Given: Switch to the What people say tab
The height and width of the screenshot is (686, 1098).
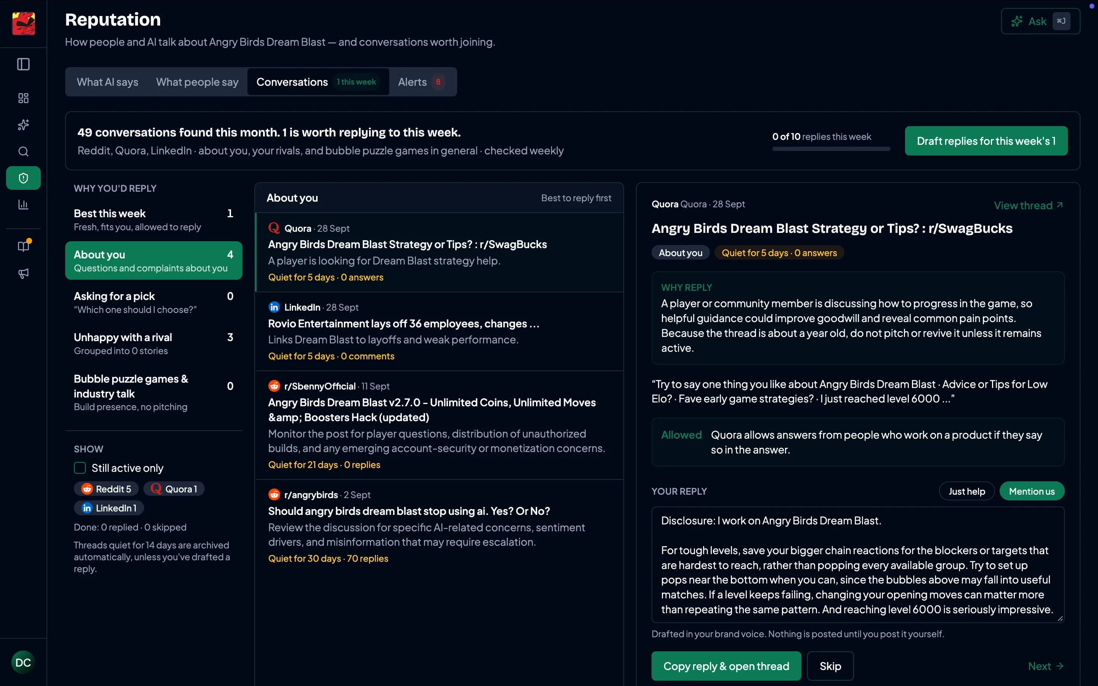Looking at the screenshot, I should pyautogui.click(x=197, y=82).
